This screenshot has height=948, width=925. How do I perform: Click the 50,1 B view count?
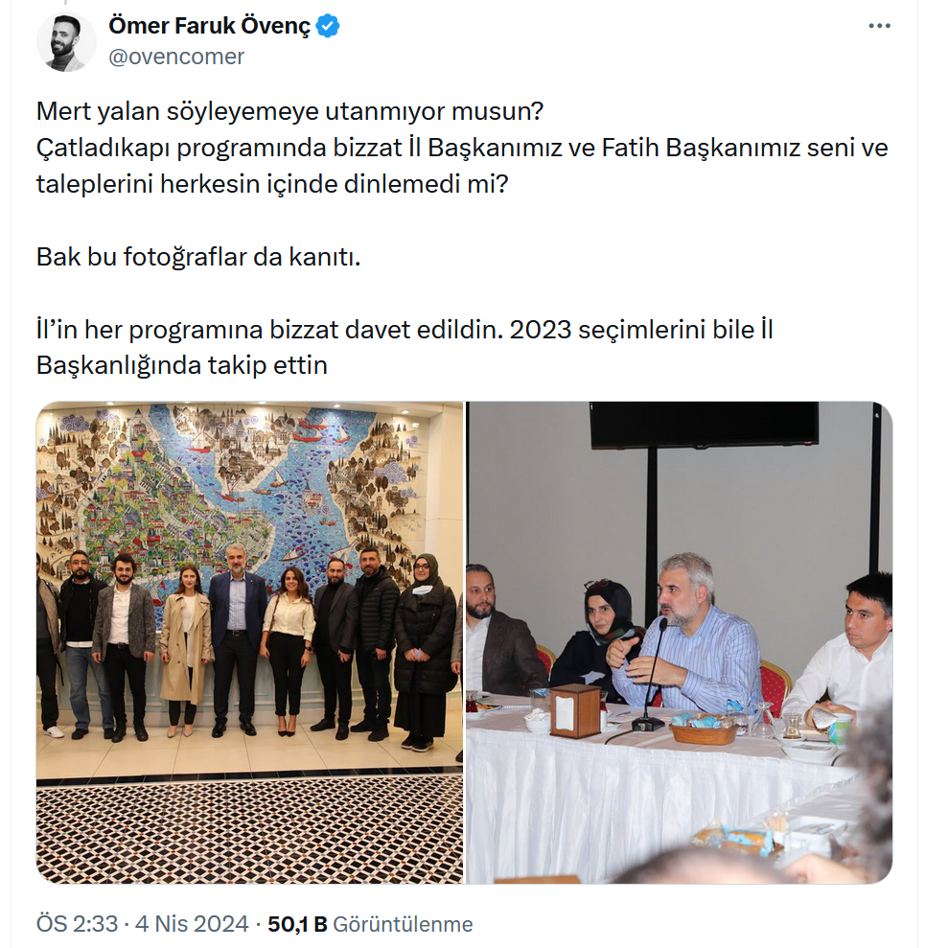297,924
